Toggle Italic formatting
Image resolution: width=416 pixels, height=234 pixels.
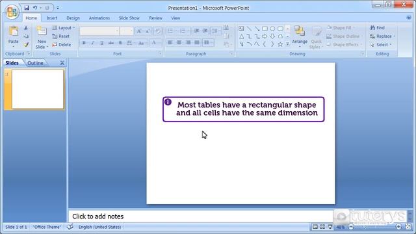pos(92,43)
